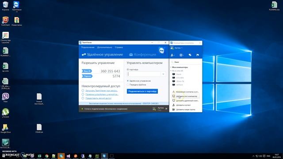
Task: Toggle the second circle under Неконтролируемый доступ
Action: click(83, 94)
